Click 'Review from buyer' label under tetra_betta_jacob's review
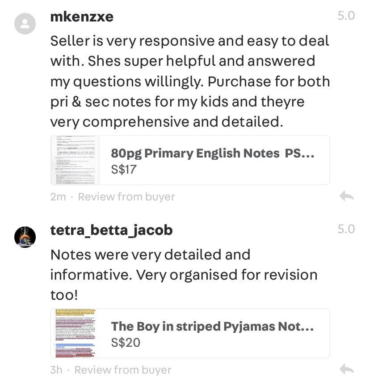The image size is (370, 383). (x=123, y=370)
